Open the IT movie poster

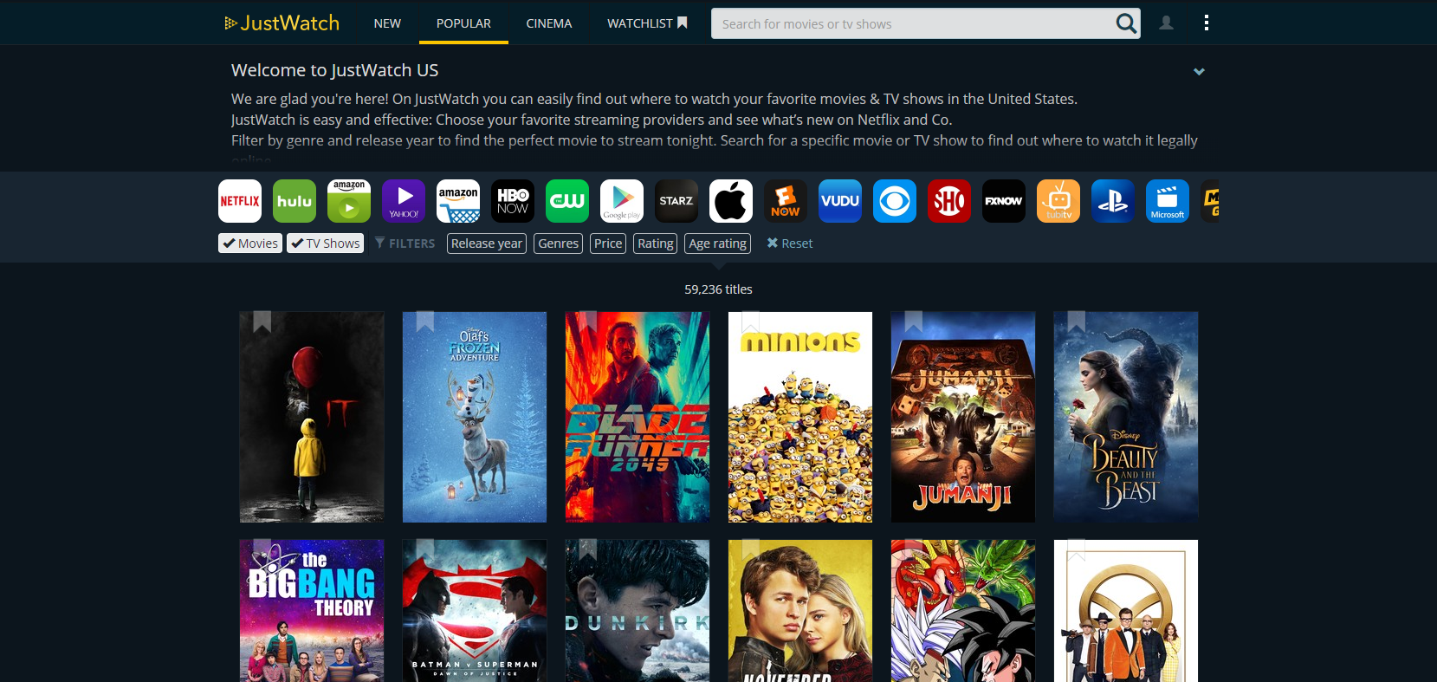click(x=312, y=417)
